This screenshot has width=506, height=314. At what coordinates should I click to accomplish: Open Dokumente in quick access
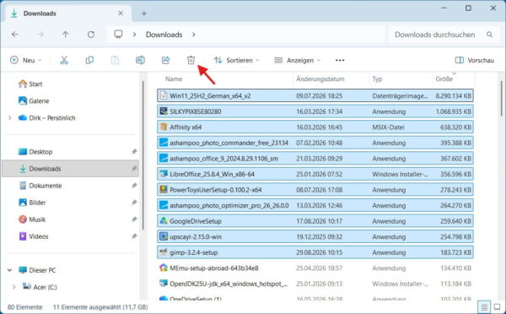(40, 186)
